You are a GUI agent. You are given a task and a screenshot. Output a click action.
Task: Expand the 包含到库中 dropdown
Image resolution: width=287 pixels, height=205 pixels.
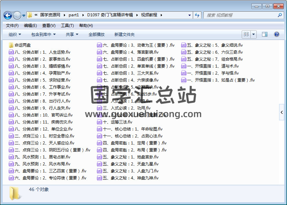(x=43, y=34)
